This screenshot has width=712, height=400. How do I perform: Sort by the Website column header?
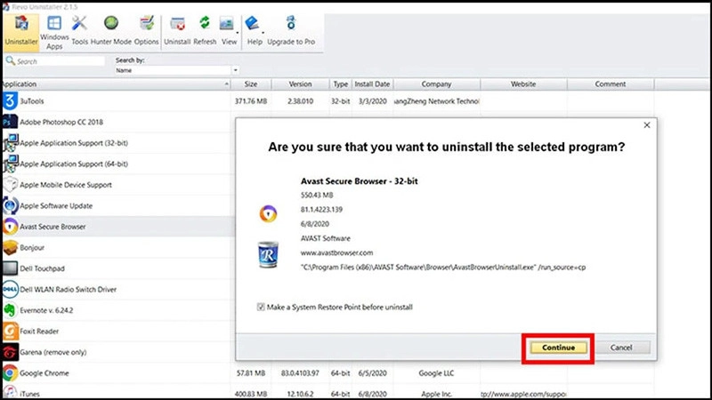coord(523,84)
